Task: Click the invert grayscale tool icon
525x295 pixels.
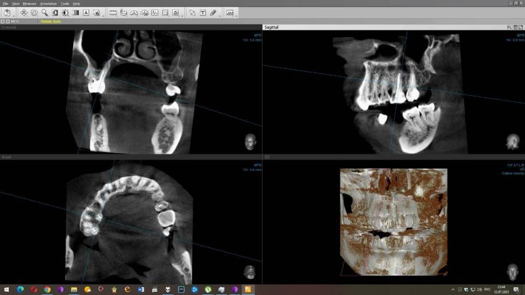Action: (x=55, y=13)
